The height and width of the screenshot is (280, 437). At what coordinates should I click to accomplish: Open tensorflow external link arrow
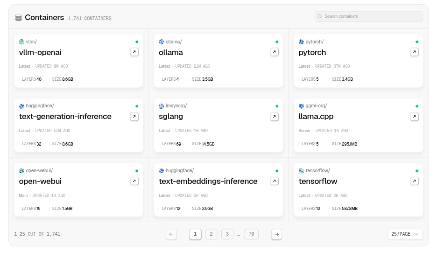415,181
